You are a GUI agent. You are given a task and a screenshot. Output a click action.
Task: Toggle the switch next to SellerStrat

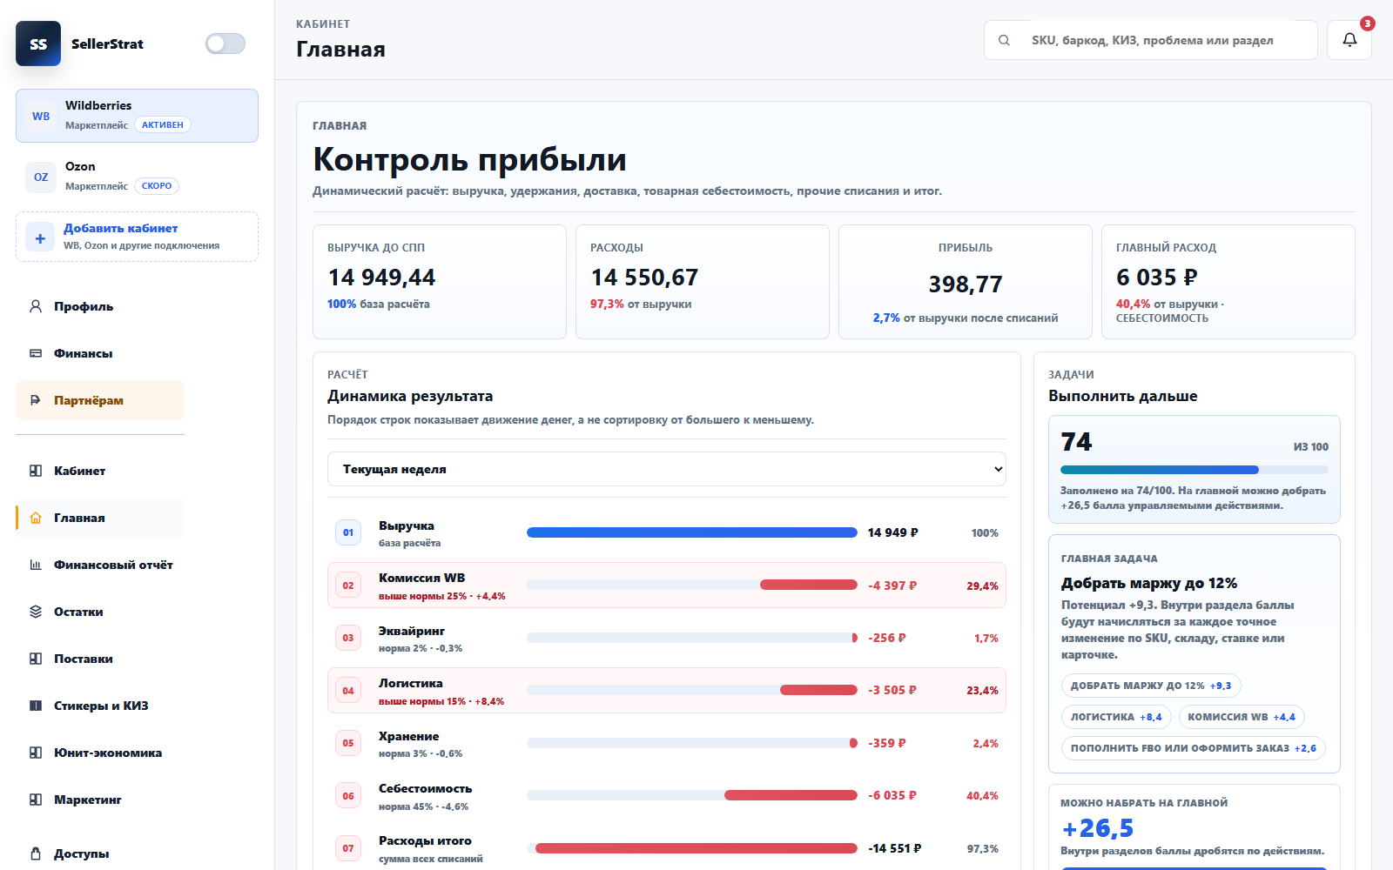(x=225, y=43)
